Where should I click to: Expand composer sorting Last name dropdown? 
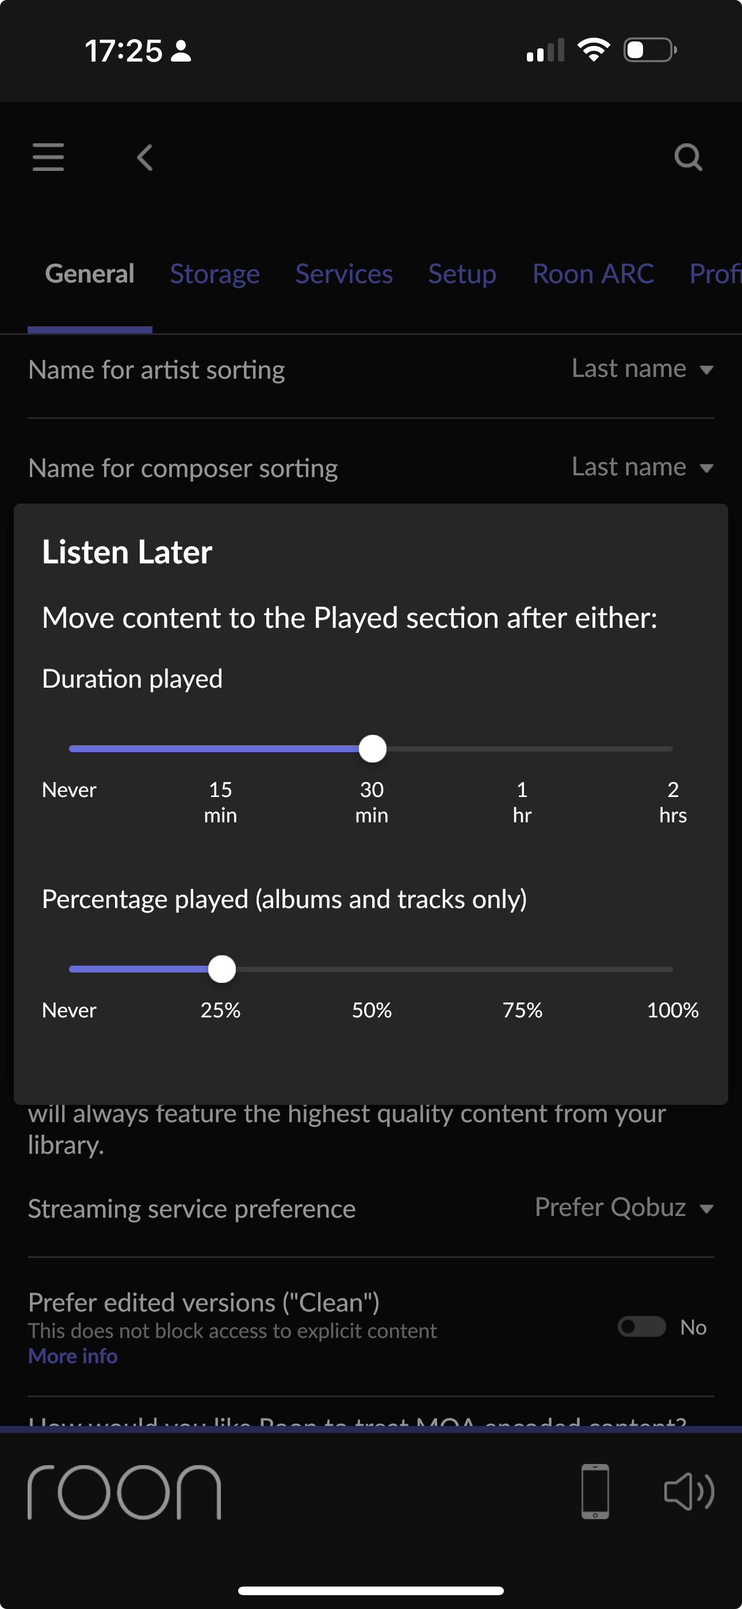(642, 467)
